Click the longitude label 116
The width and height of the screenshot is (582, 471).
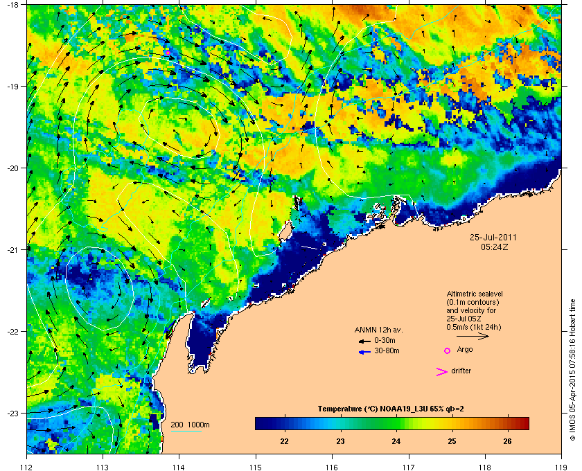(x=332, y=468)
